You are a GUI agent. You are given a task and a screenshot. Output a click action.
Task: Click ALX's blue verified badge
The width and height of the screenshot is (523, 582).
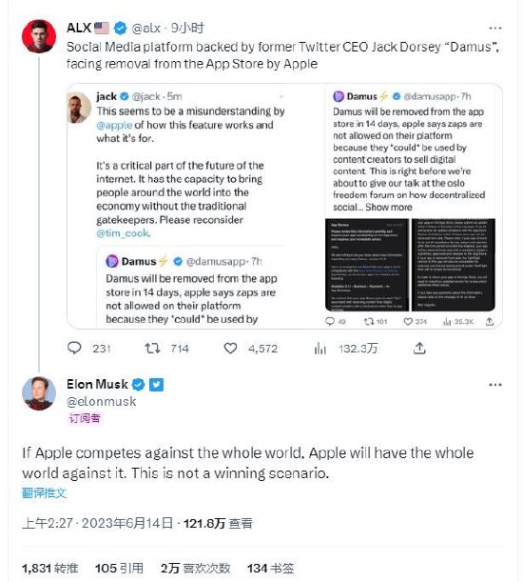[x=120, y=28]
